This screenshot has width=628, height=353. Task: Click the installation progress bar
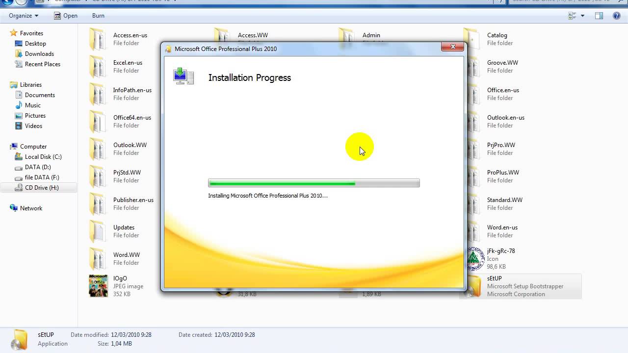[314, 183]
